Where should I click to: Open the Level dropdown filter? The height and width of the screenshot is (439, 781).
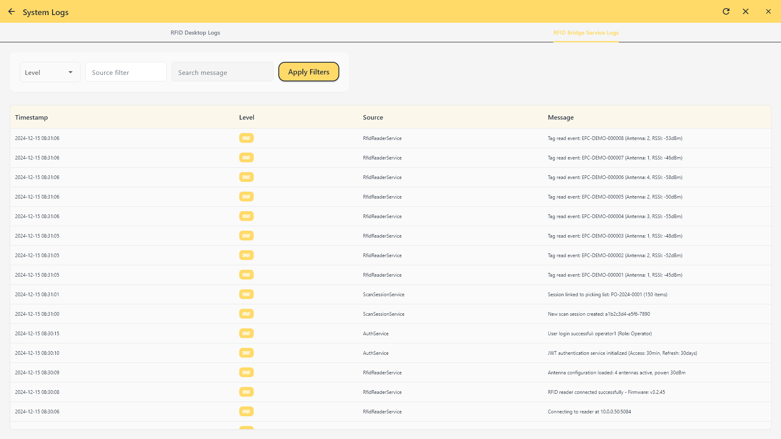pos(45,72)
